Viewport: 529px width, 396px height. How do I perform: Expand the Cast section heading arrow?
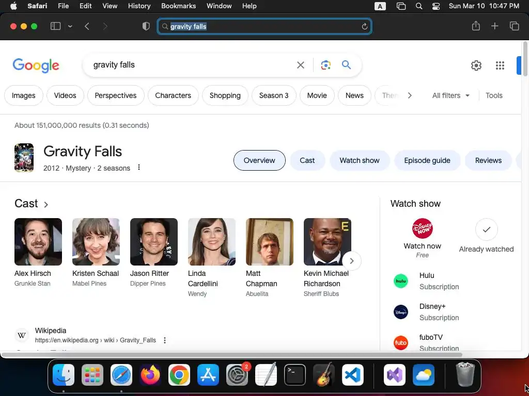click(46, 204)
